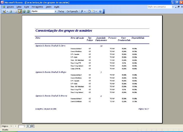183x132 pixels.
Task: Click the equipment quantity value 6
Action: point(101,96)
